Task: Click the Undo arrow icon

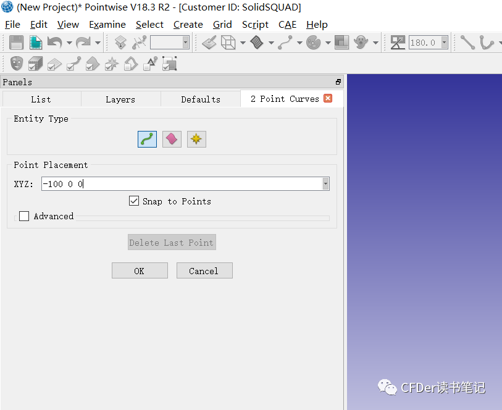Action: point(55,43)
